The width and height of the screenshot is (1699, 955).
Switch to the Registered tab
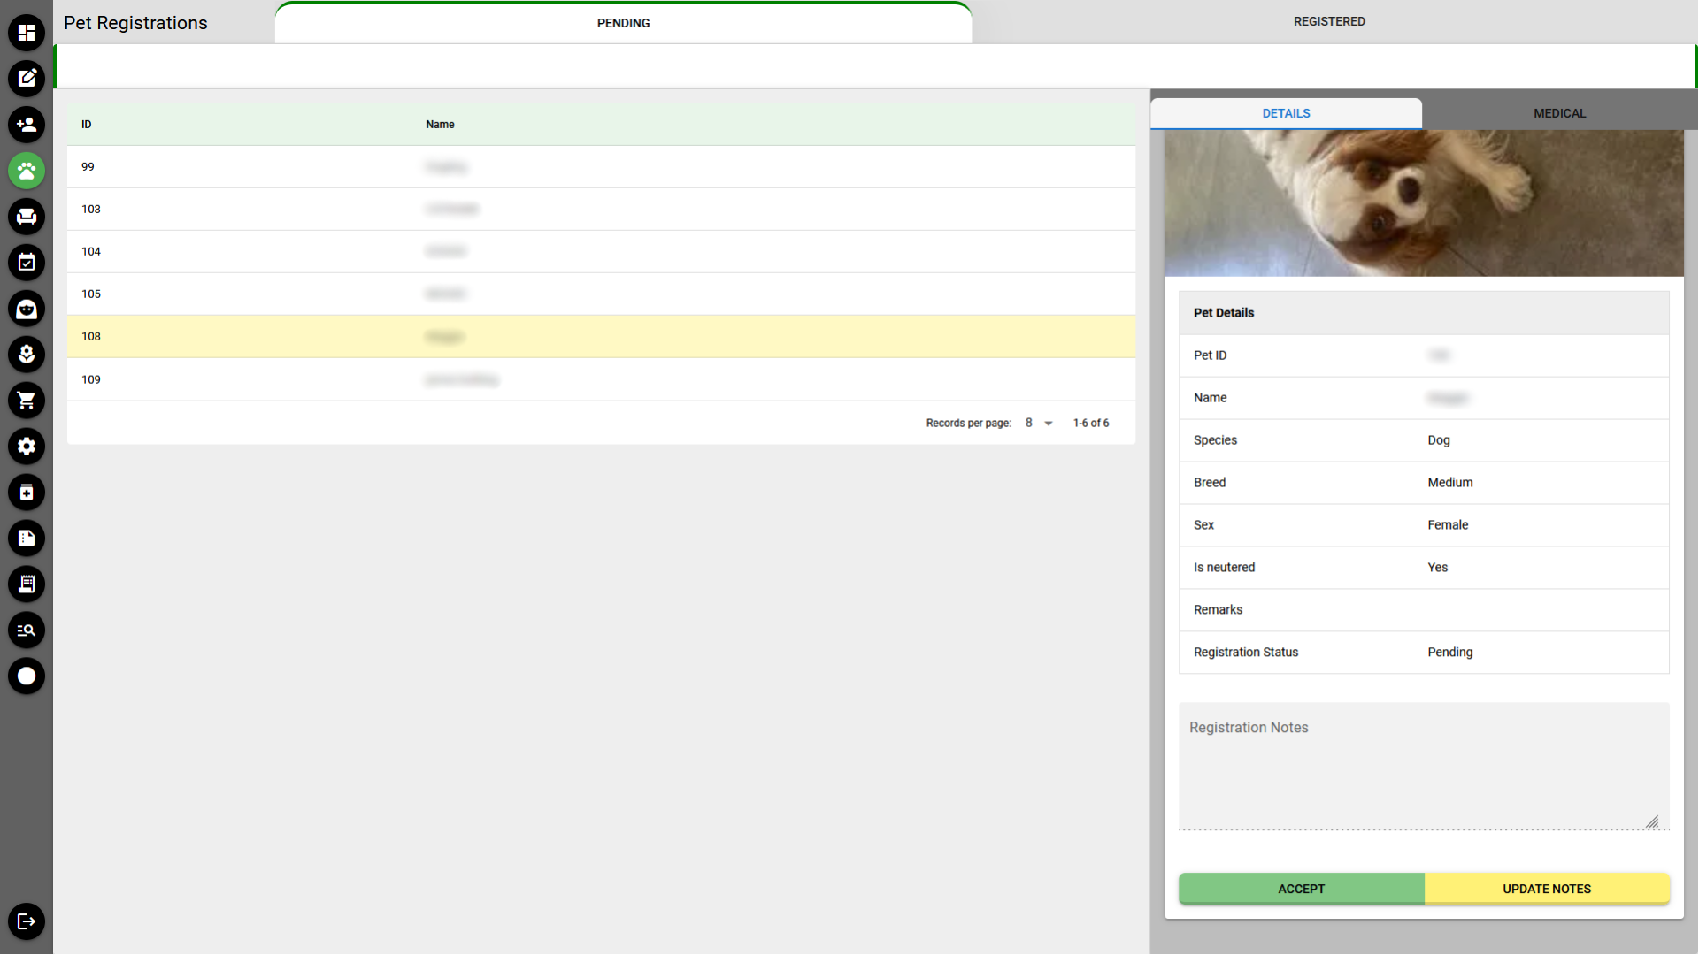tap(1328, 21)
